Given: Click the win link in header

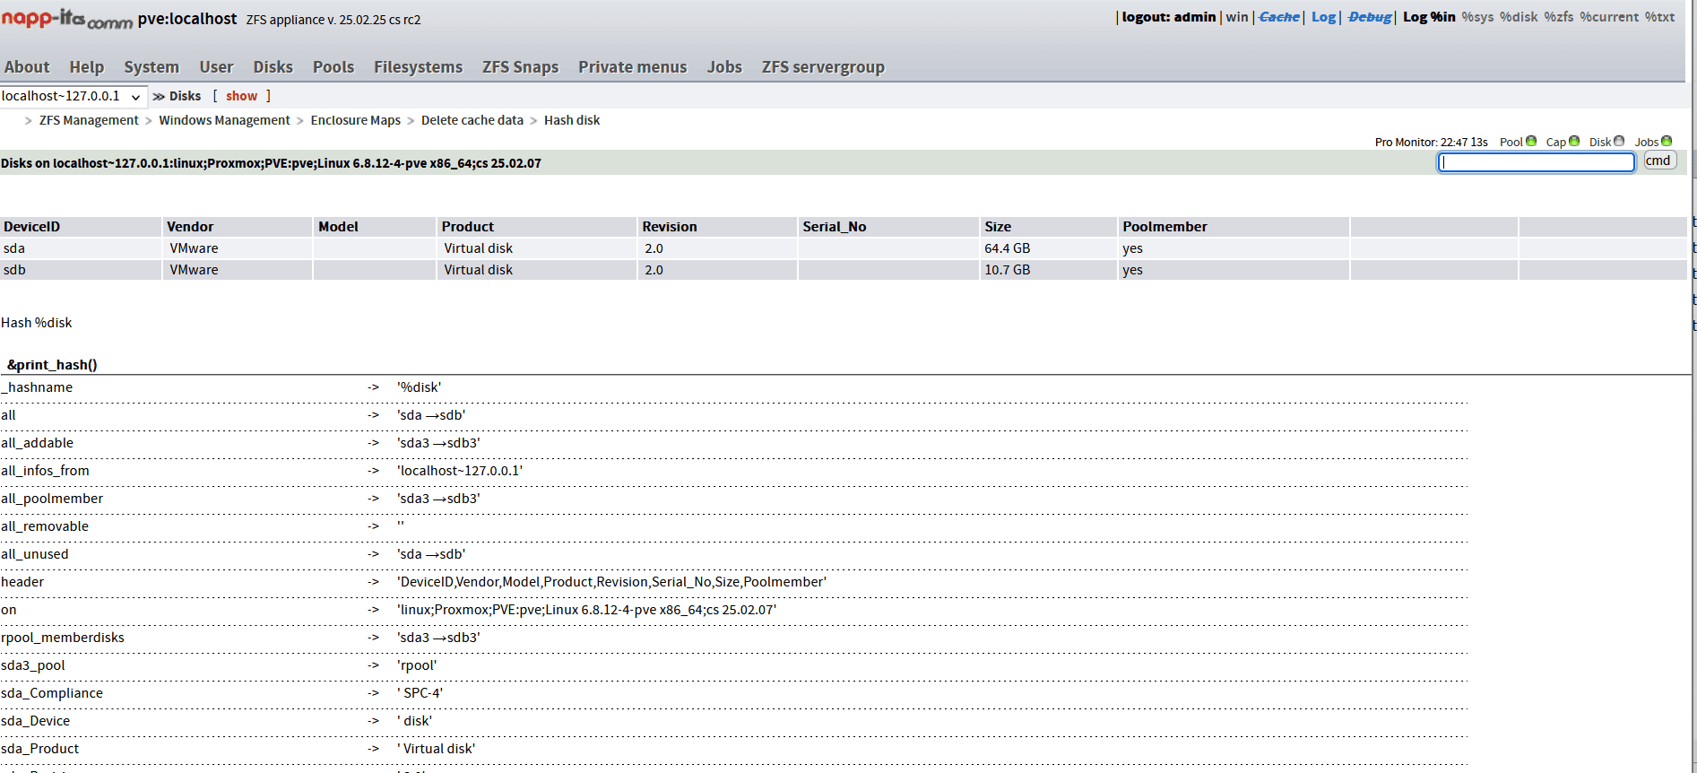Looking at the screenshot, I should click(x=1237, y=17).
